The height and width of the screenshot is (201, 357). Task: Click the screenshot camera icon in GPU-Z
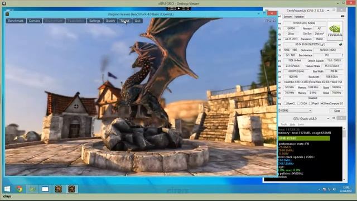[342, 16]
